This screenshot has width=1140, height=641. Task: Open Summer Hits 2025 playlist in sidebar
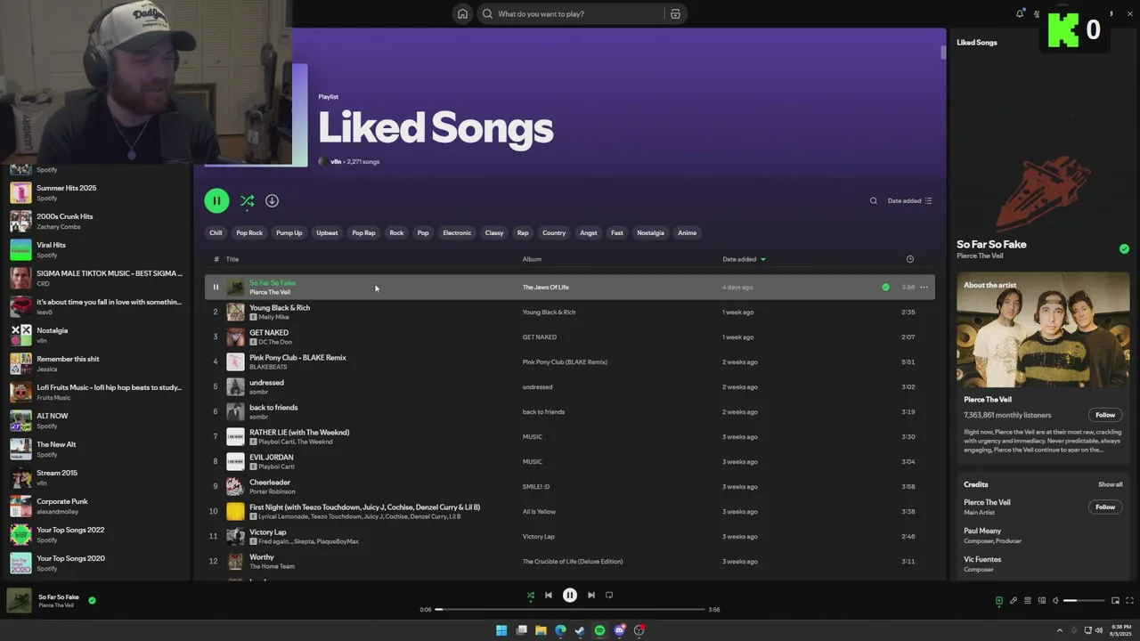tap(95, 192)
